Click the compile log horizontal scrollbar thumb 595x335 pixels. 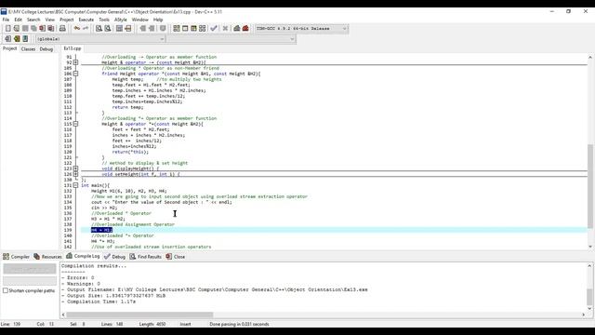[x=139, y=315]
